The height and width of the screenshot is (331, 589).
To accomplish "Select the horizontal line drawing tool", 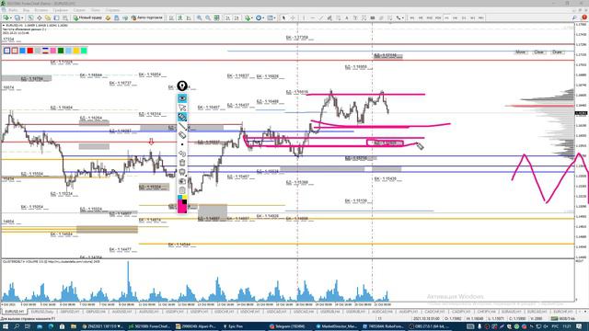I will 313,17.
